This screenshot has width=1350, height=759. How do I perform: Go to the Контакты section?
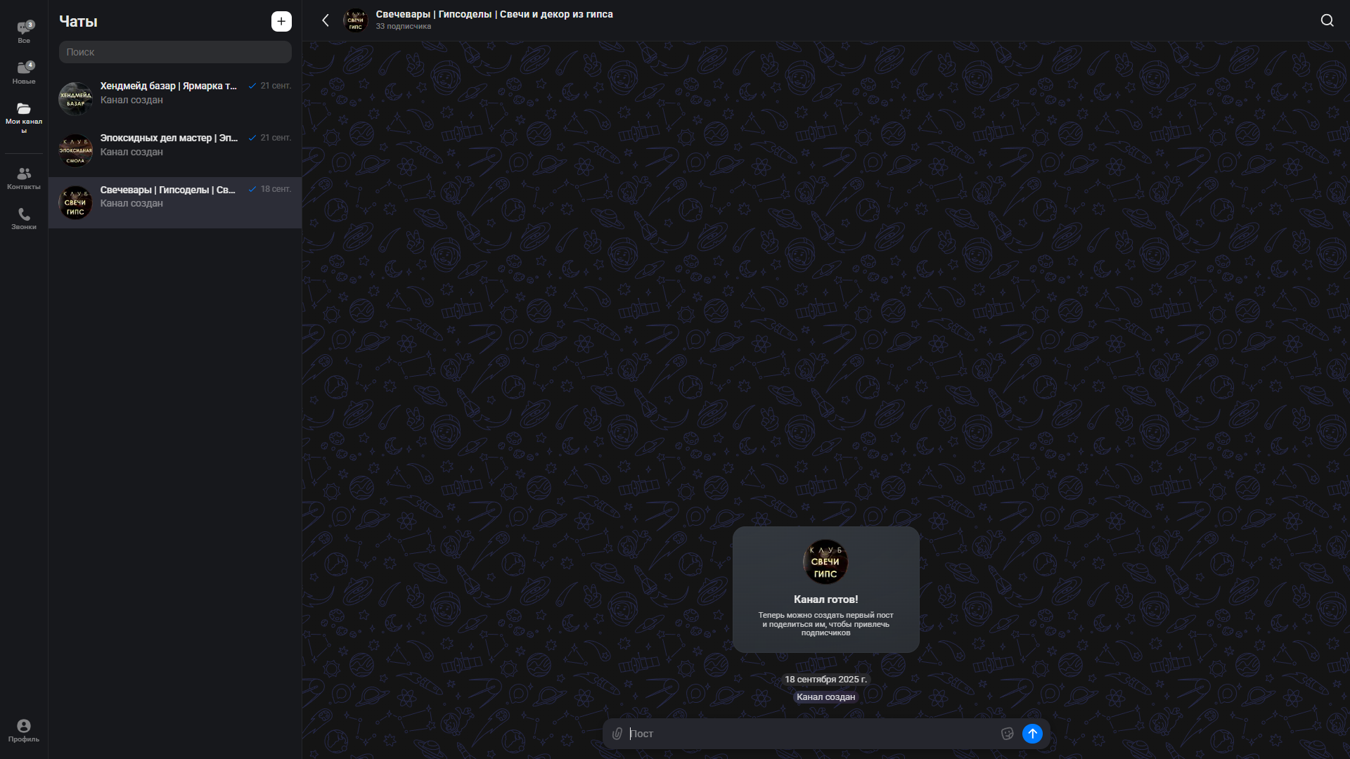24,178
